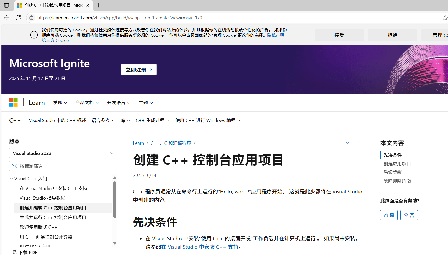Go back to previous page
Viewport: 448px width, 255px height.
[7, 18]
